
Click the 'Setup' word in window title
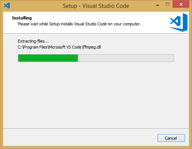(70, 6)
